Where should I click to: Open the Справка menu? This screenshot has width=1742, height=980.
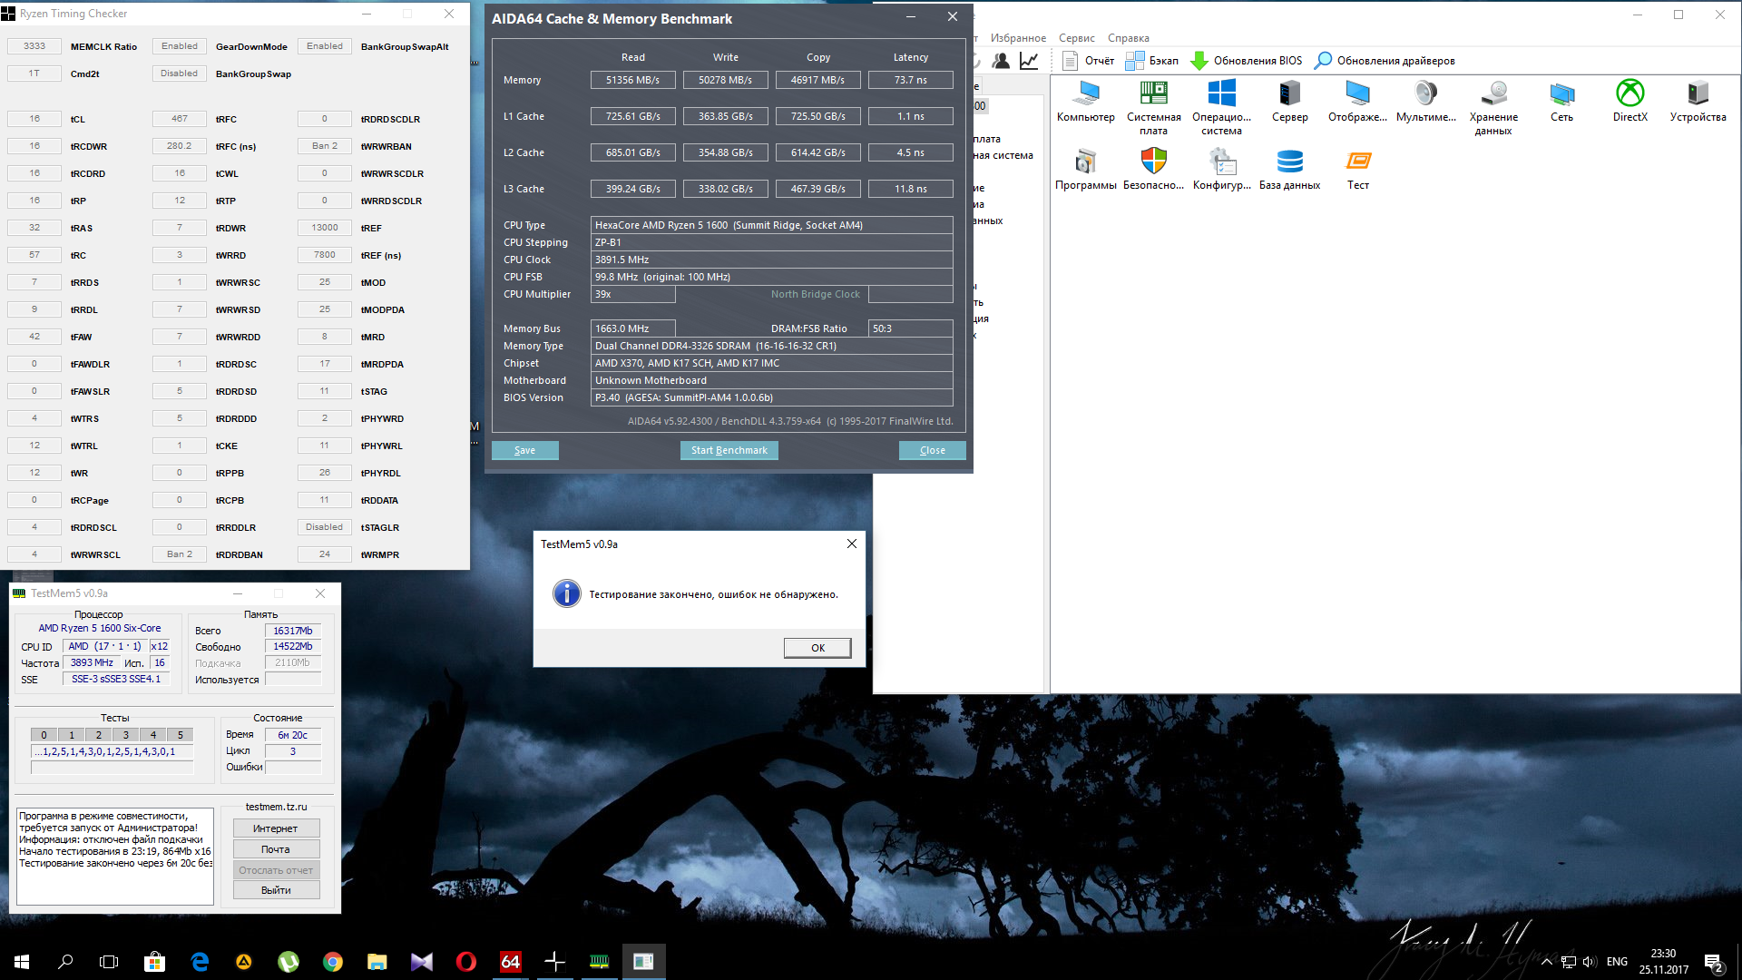point(1128,38)
